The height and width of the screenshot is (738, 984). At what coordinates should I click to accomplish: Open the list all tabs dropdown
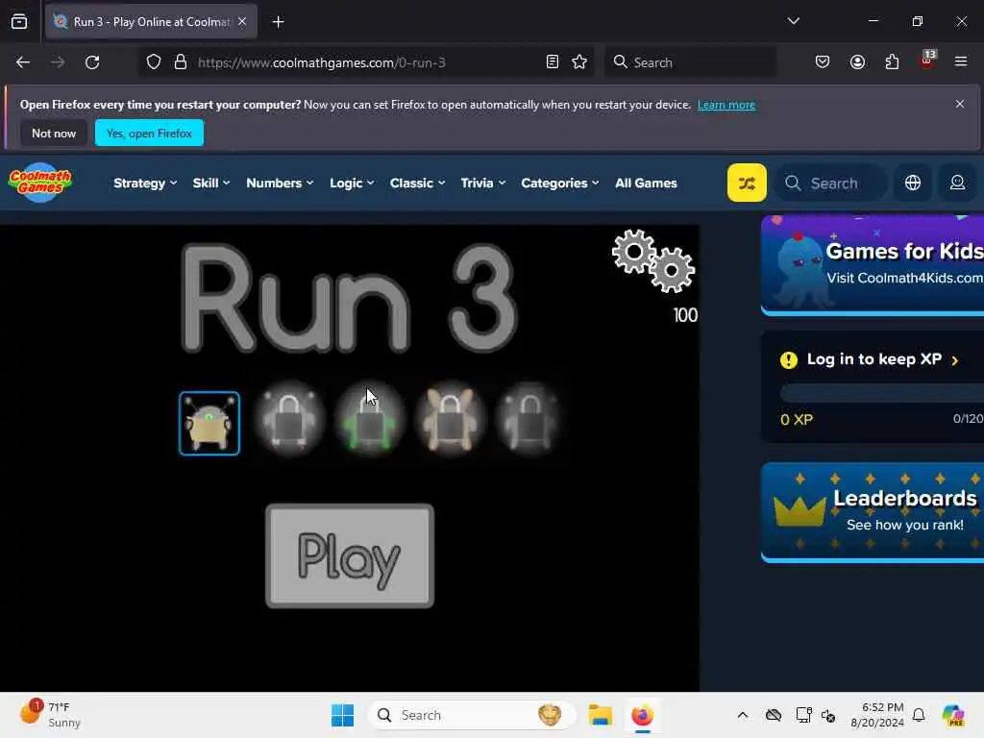[x=793, y=21]
